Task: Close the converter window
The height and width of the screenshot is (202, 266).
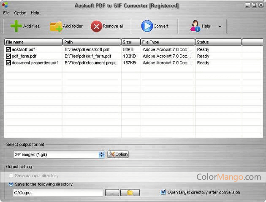Action: 261,5
